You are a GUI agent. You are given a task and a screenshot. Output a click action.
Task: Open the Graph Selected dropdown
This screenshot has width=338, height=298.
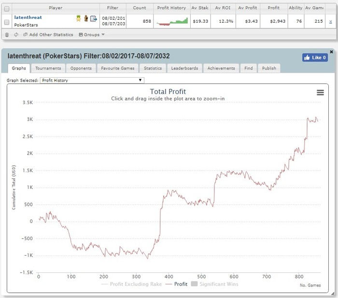click(x=92, y=81)
